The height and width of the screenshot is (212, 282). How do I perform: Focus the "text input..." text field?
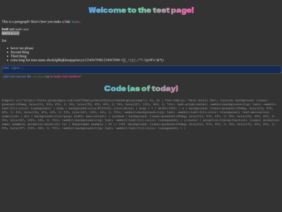pyautogui.click(x=142, y=70)
